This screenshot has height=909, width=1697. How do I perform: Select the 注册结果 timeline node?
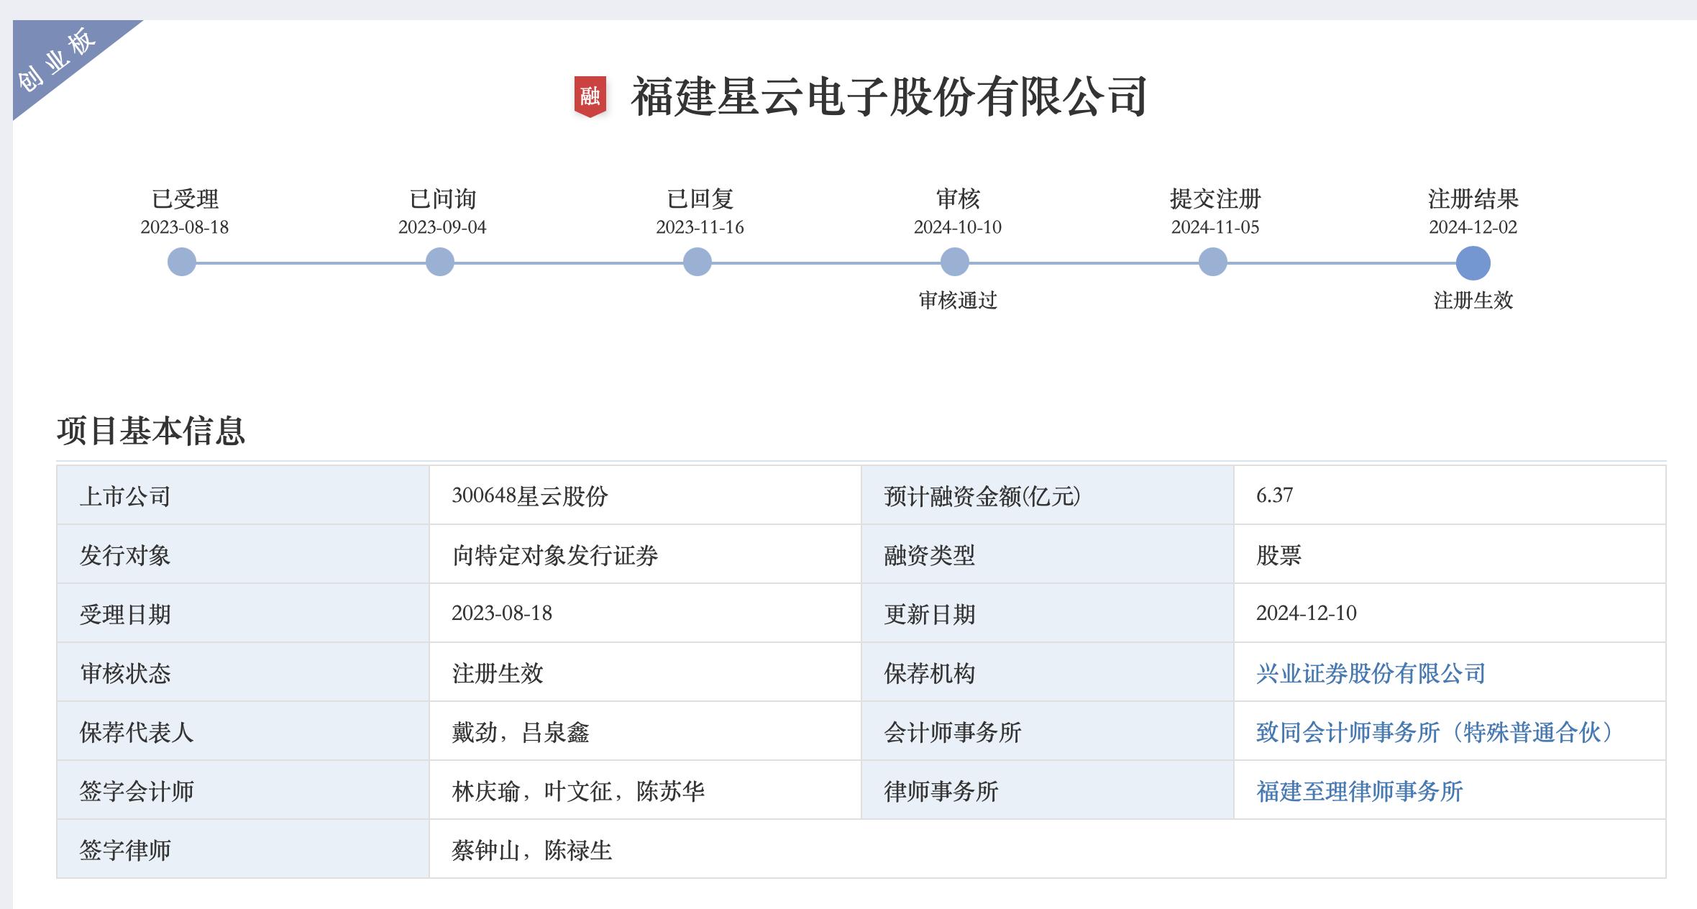tap(1473, 263)
